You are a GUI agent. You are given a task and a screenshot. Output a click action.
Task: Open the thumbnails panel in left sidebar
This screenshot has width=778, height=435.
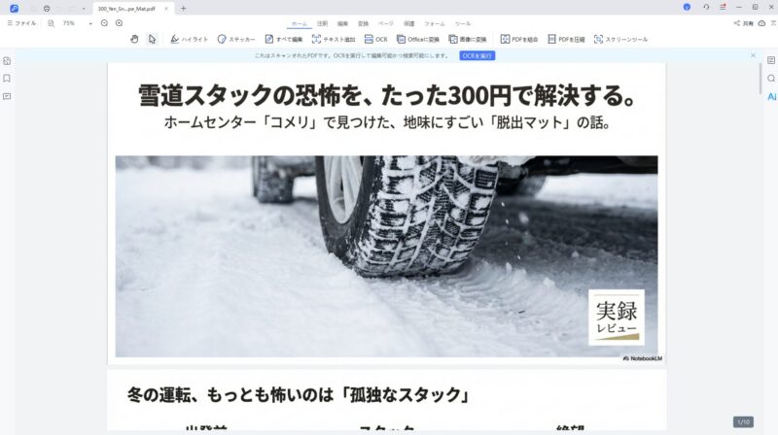tap(7, 60)
